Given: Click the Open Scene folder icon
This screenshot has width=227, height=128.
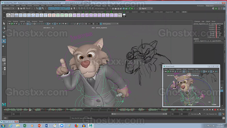Looking at the screenshot, I should coord(21,9).
